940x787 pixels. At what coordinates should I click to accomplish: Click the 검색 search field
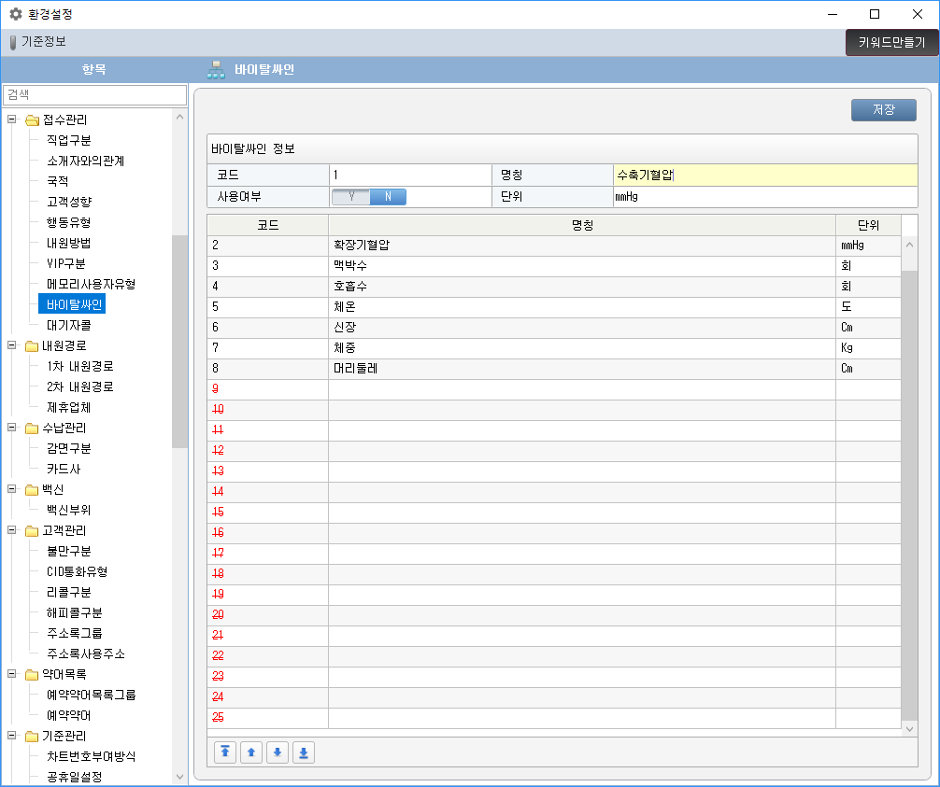(x=94, y=94)
